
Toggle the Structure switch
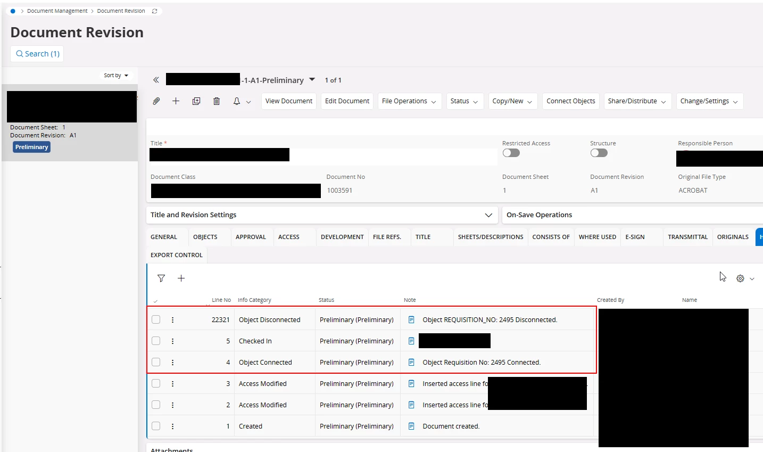[x=599, y=153]
